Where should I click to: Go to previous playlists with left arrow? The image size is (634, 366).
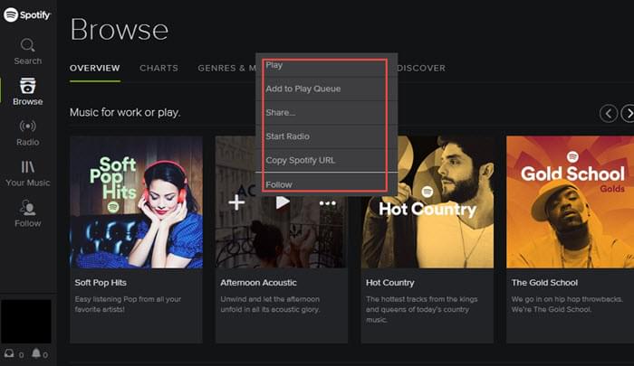(608, 113)
